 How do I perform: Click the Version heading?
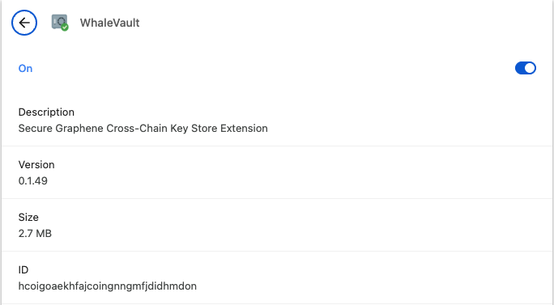[x=36, y=164]
